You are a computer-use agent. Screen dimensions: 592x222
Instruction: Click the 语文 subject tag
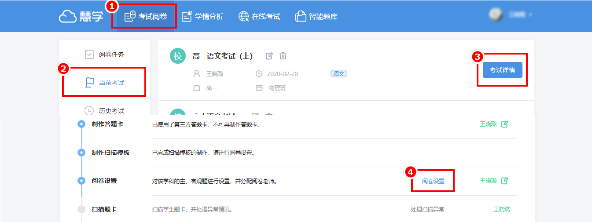coord(339,74)
